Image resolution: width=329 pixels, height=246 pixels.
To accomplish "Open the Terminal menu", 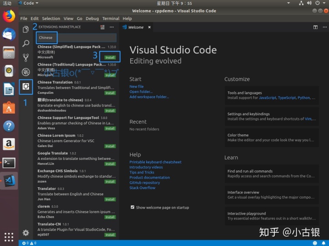I will (x=111, y=19).
